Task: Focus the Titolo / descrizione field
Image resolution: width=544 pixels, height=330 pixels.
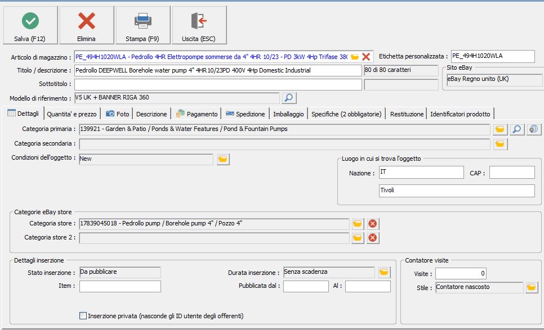Action: coord(218,70)
